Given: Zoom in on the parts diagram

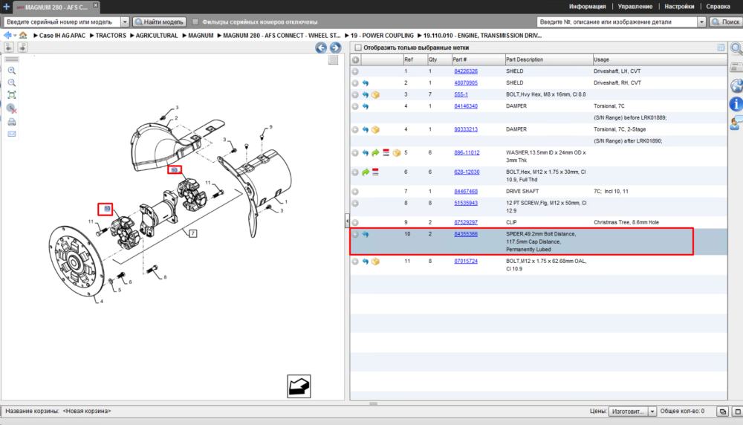Looking at the screenshot, I should pos(12,71).
